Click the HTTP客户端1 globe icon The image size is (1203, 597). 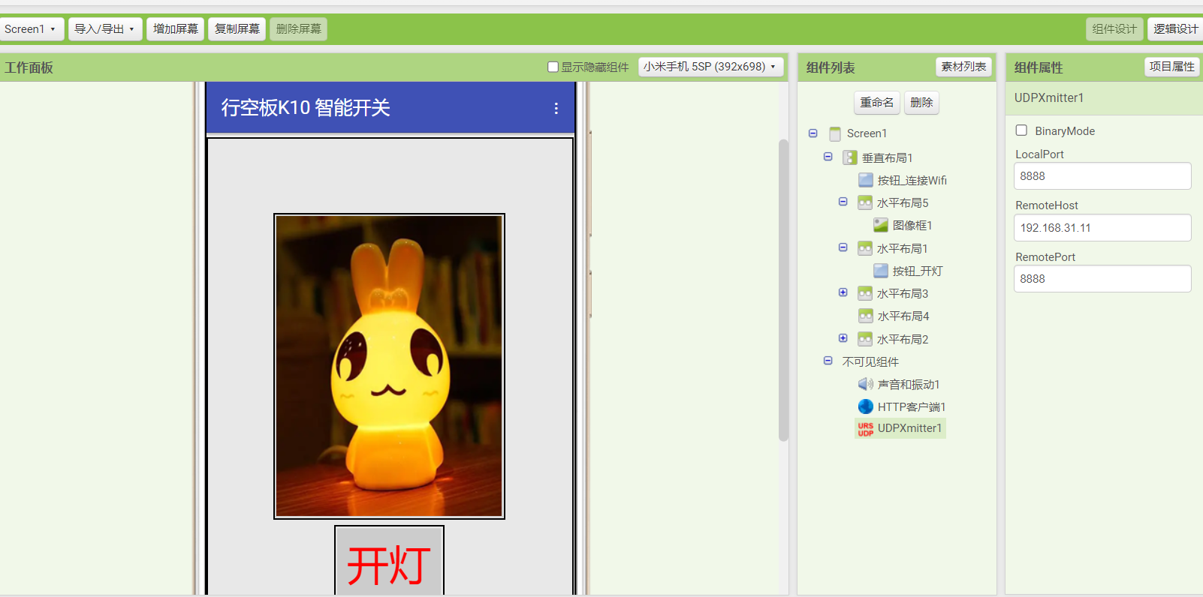click(x=866, y=406)
